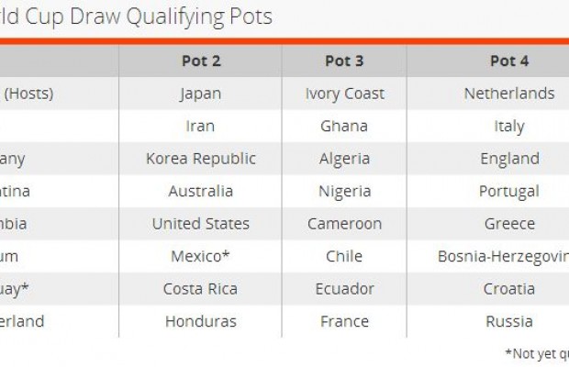Click Honduras in Pot 2

click(x=200, y=321)
